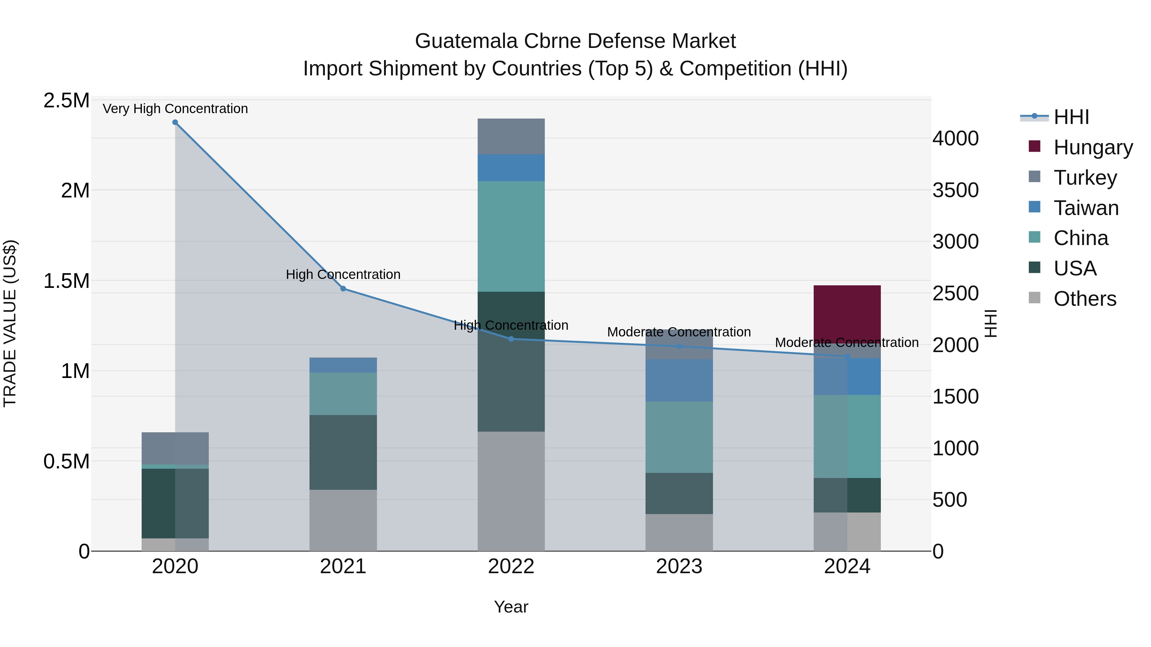Click the 'Year' axis title
This screenshot has height=647, width=1151.
pyautogui.click(x=511, y=607)
